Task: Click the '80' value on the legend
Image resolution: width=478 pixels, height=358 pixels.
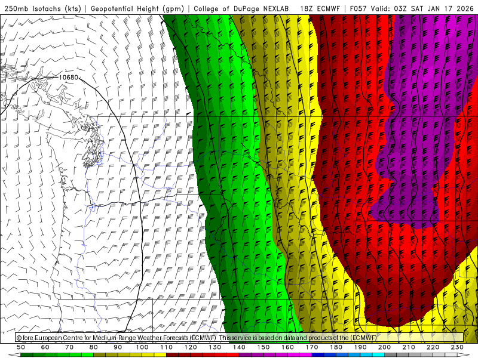Action: pos(94,347)
